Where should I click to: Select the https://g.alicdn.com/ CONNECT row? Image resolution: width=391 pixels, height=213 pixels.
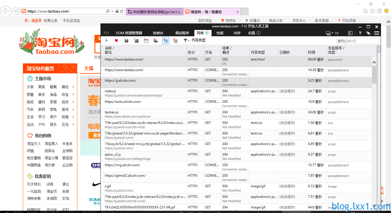(x=236, y=83)
